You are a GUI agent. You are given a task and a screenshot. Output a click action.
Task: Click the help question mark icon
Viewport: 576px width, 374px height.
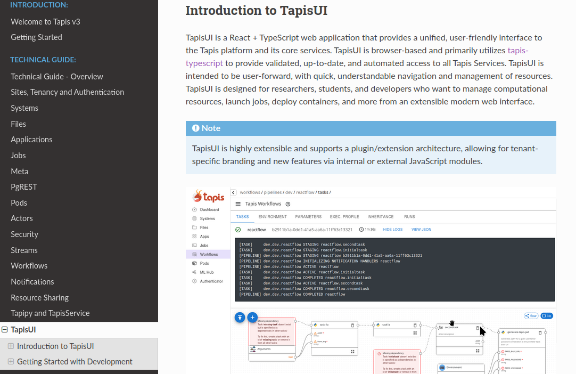coord(288,204)
